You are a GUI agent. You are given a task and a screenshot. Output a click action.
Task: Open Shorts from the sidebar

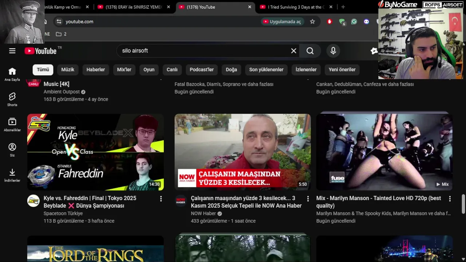(12, 99)
